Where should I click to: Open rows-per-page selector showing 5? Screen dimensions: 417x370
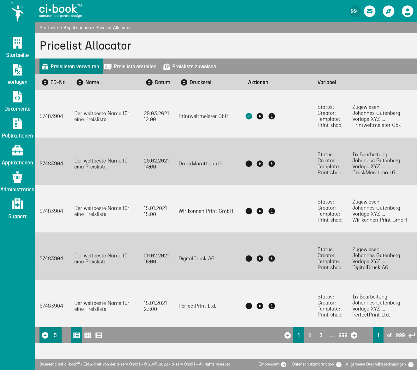tap(51, 335)
